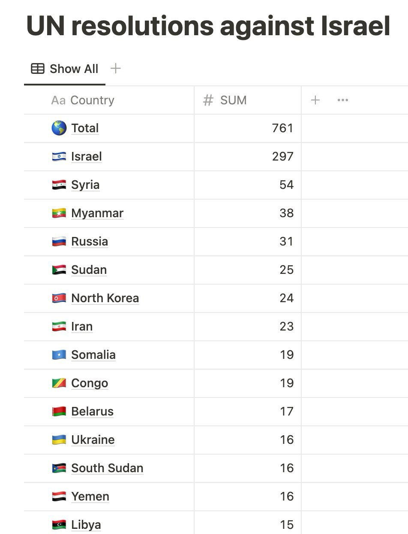Click the North Korea flag icon
The width and height of the screenshot is (408, 534).
pos(59,298)
